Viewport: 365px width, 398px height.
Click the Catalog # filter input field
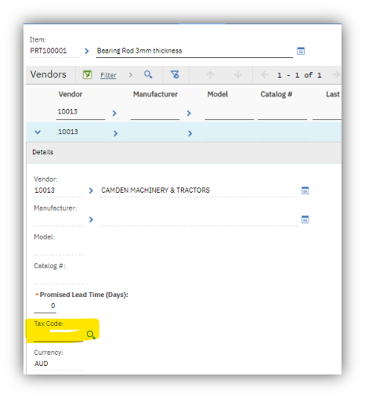coord(282,113)
